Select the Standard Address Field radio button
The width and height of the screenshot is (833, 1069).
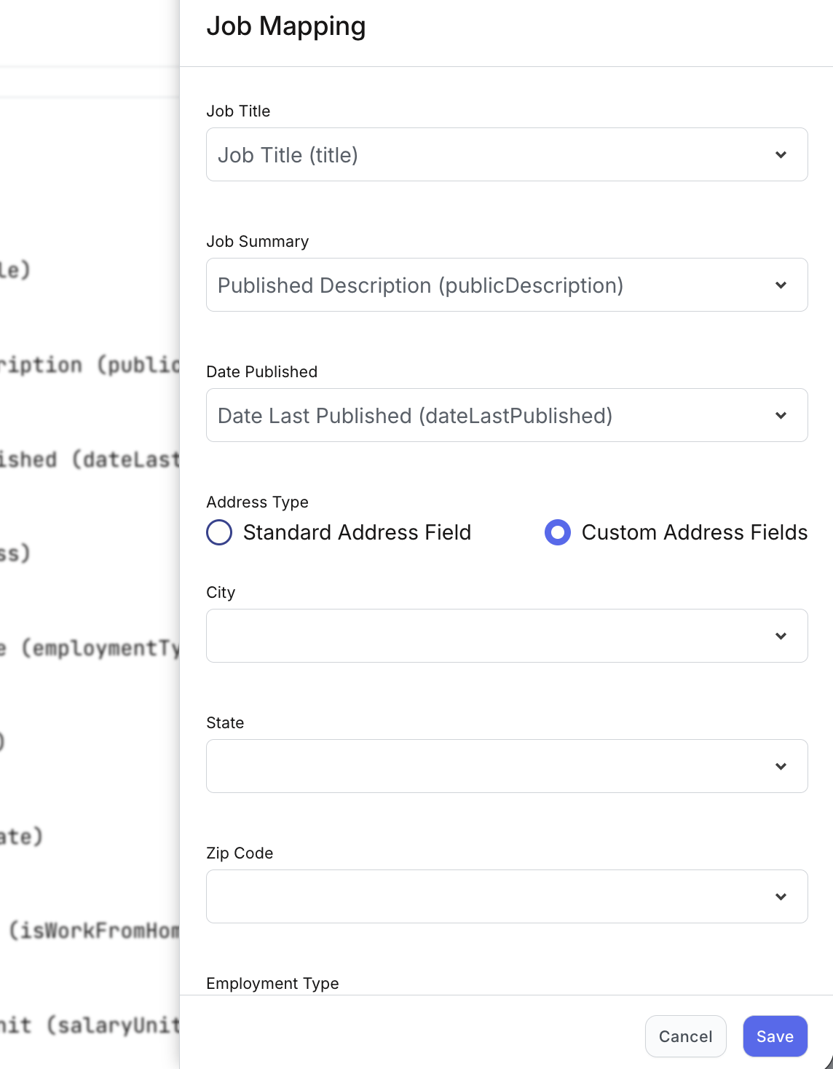coord(219,532)
